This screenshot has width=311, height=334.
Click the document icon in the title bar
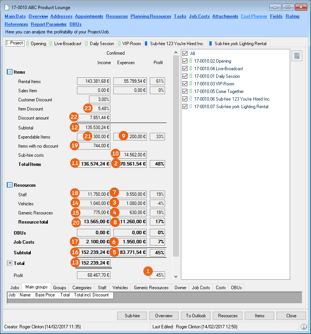click(7, 8)
